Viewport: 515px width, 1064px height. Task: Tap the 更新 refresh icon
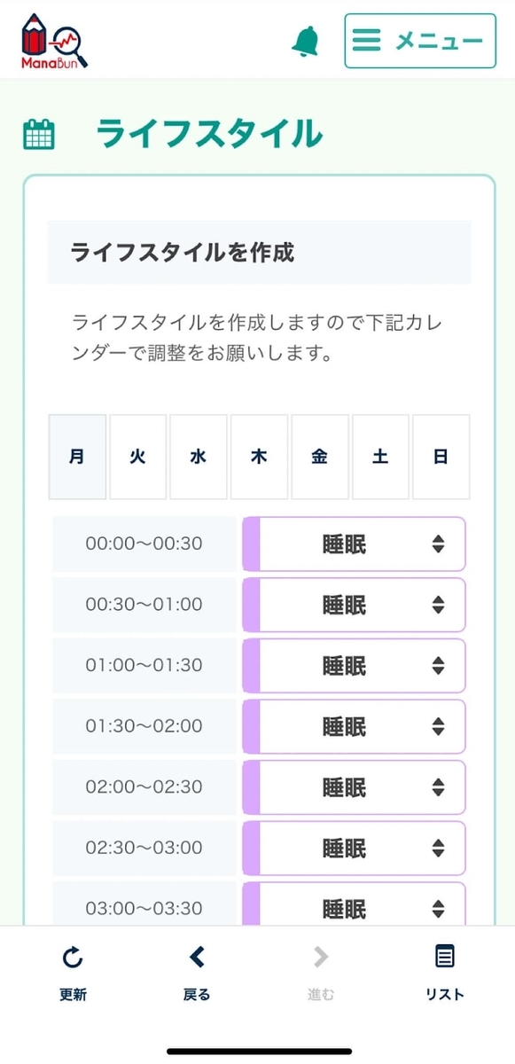pos(72,956)
